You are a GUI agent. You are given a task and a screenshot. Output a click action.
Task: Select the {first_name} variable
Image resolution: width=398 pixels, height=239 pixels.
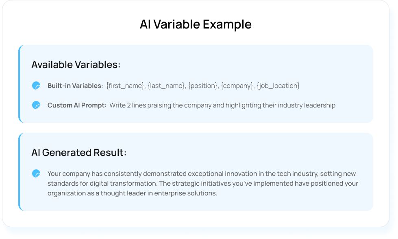tap(126, 86)
